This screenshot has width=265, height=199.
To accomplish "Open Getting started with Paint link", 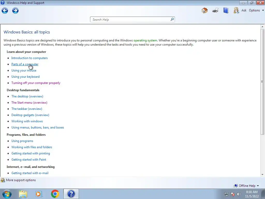I will [29, 160].
